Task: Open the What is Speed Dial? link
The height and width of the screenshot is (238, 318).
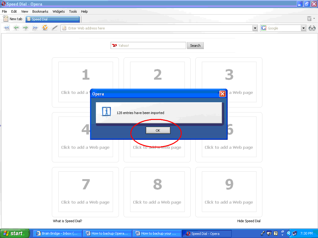Action: [x=67, y=221]
